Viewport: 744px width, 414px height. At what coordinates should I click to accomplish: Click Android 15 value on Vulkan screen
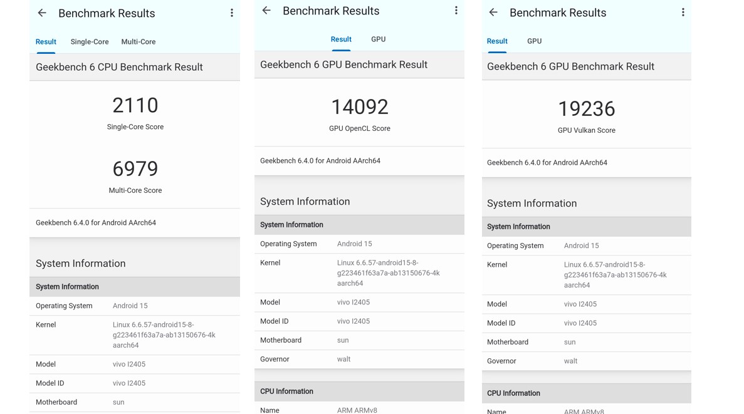(x=581, y=246)
